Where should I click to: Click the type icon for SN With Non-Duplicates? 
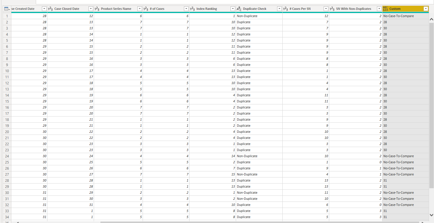(x=332, y=9)
